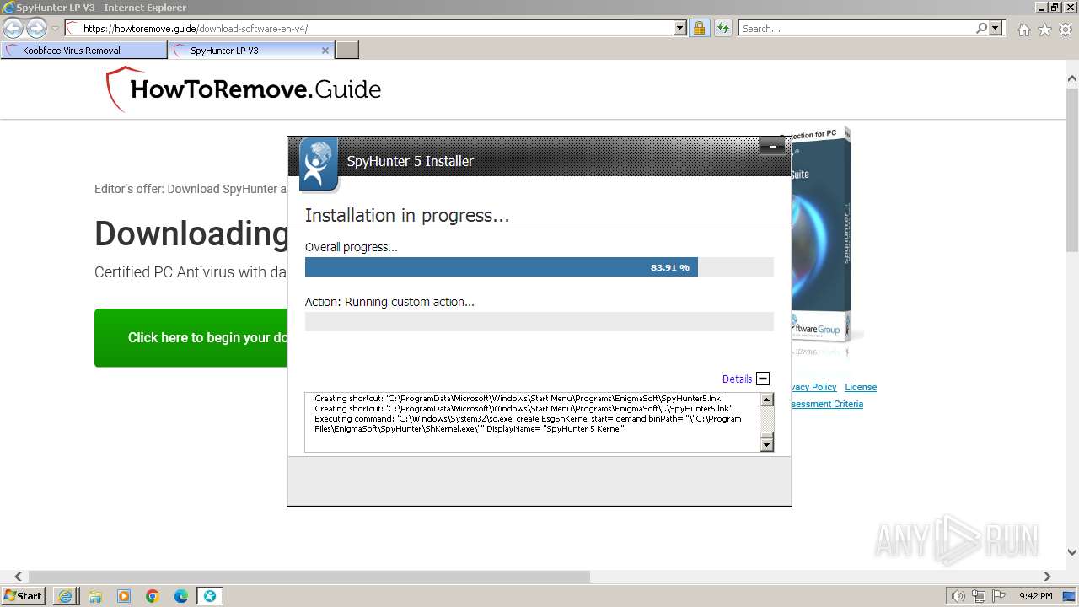The height and width of the screenshot is (607, 1079).
Task: Click the refresh page icon
Action: pyautogui.click(x=722, y=29)
